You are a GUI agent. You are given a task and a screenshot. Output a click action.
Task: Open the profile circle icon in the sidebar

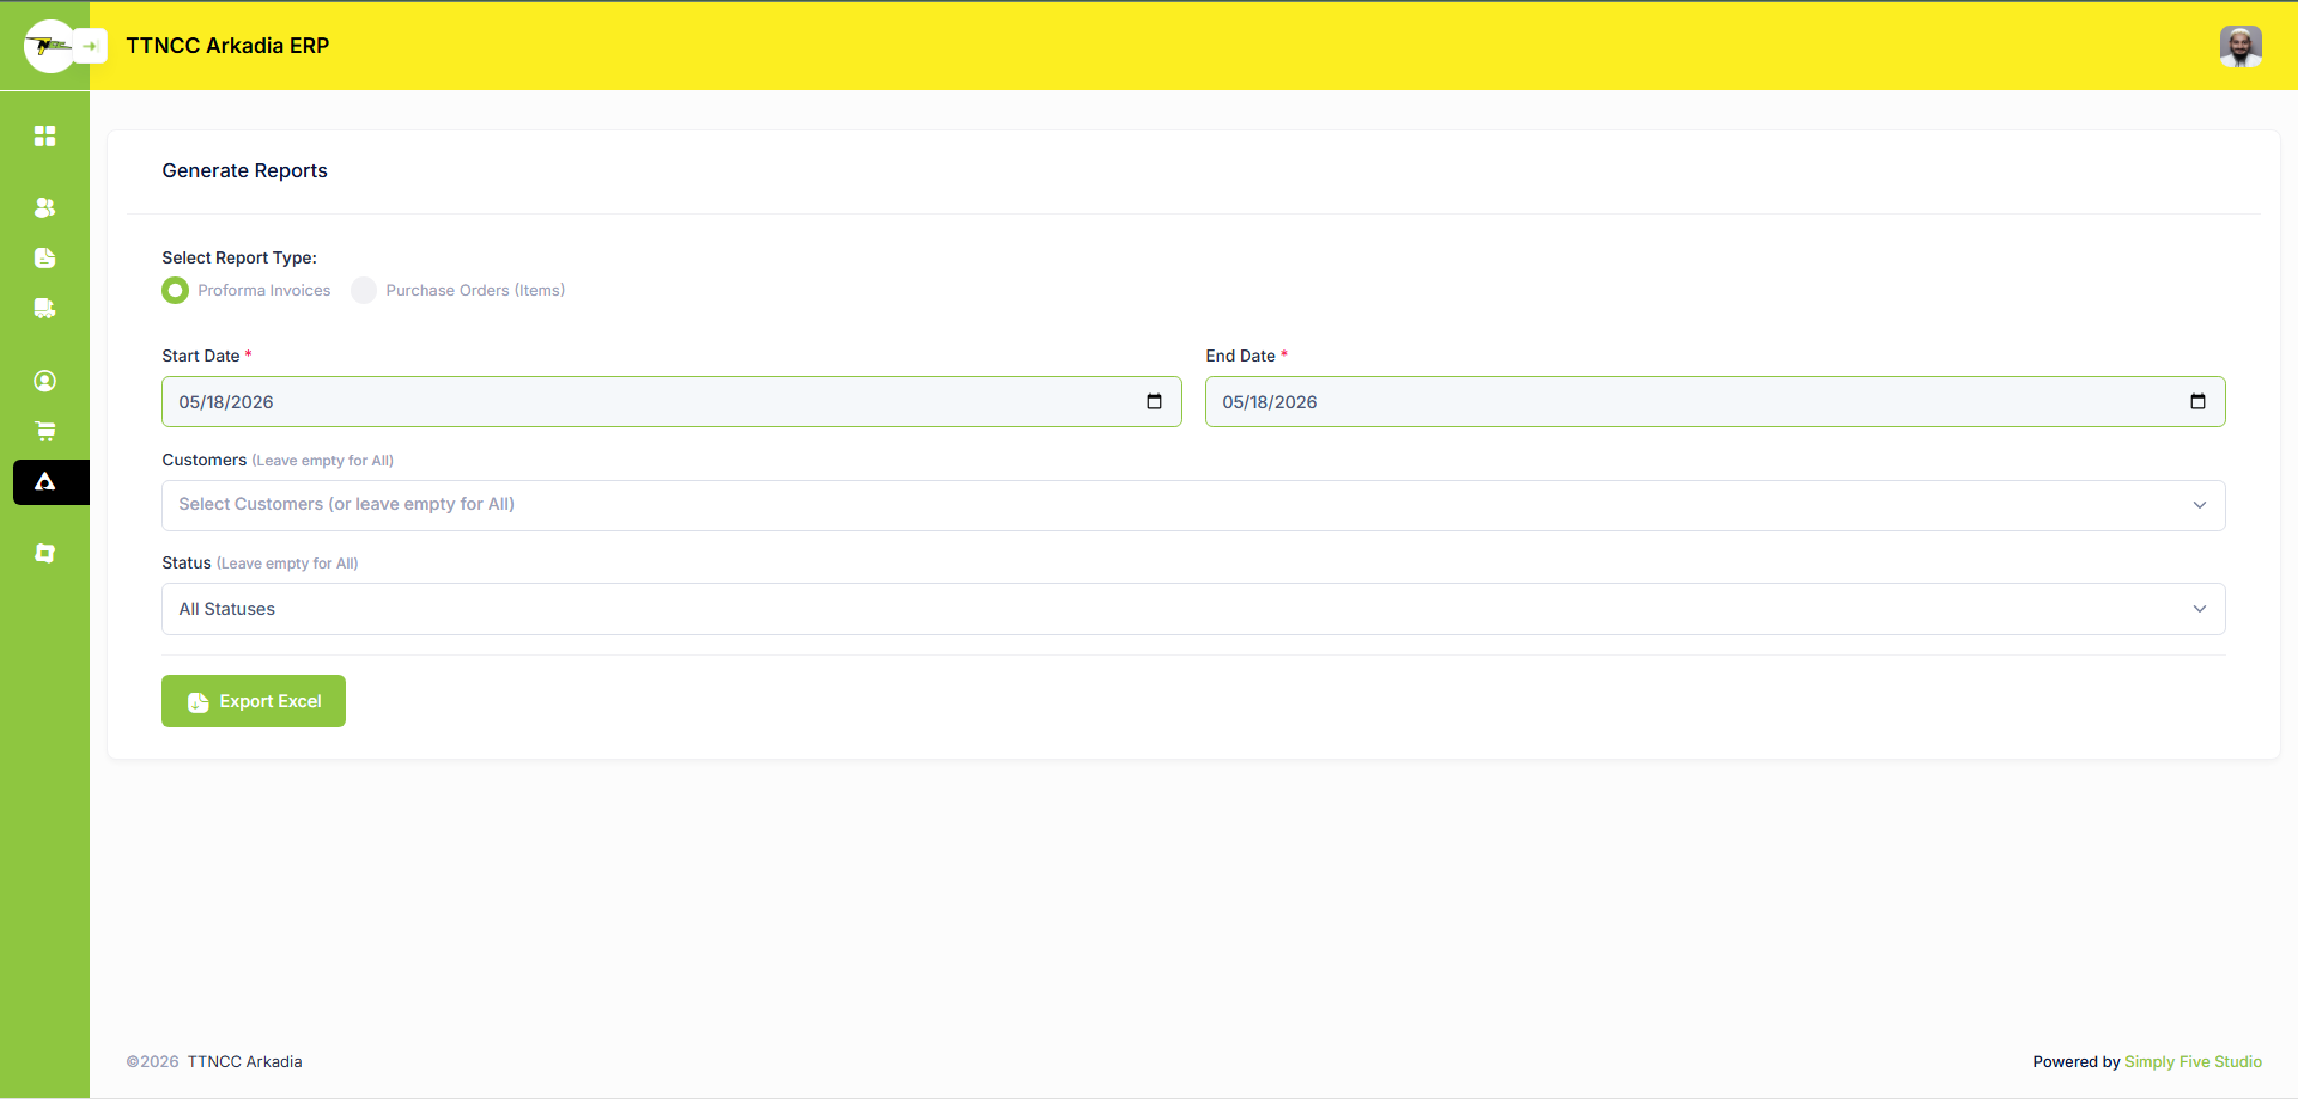45,381
